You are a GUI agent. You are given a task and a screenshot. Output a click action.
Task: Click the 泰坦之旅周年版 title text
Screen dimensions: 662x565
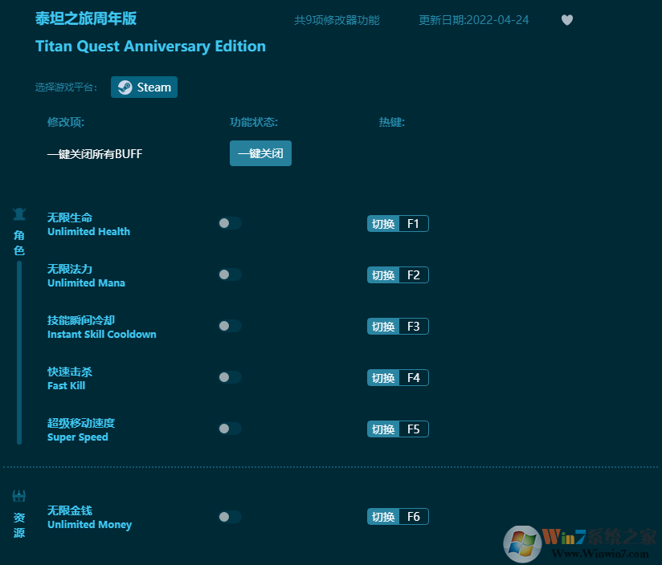[x=86, y=18]
